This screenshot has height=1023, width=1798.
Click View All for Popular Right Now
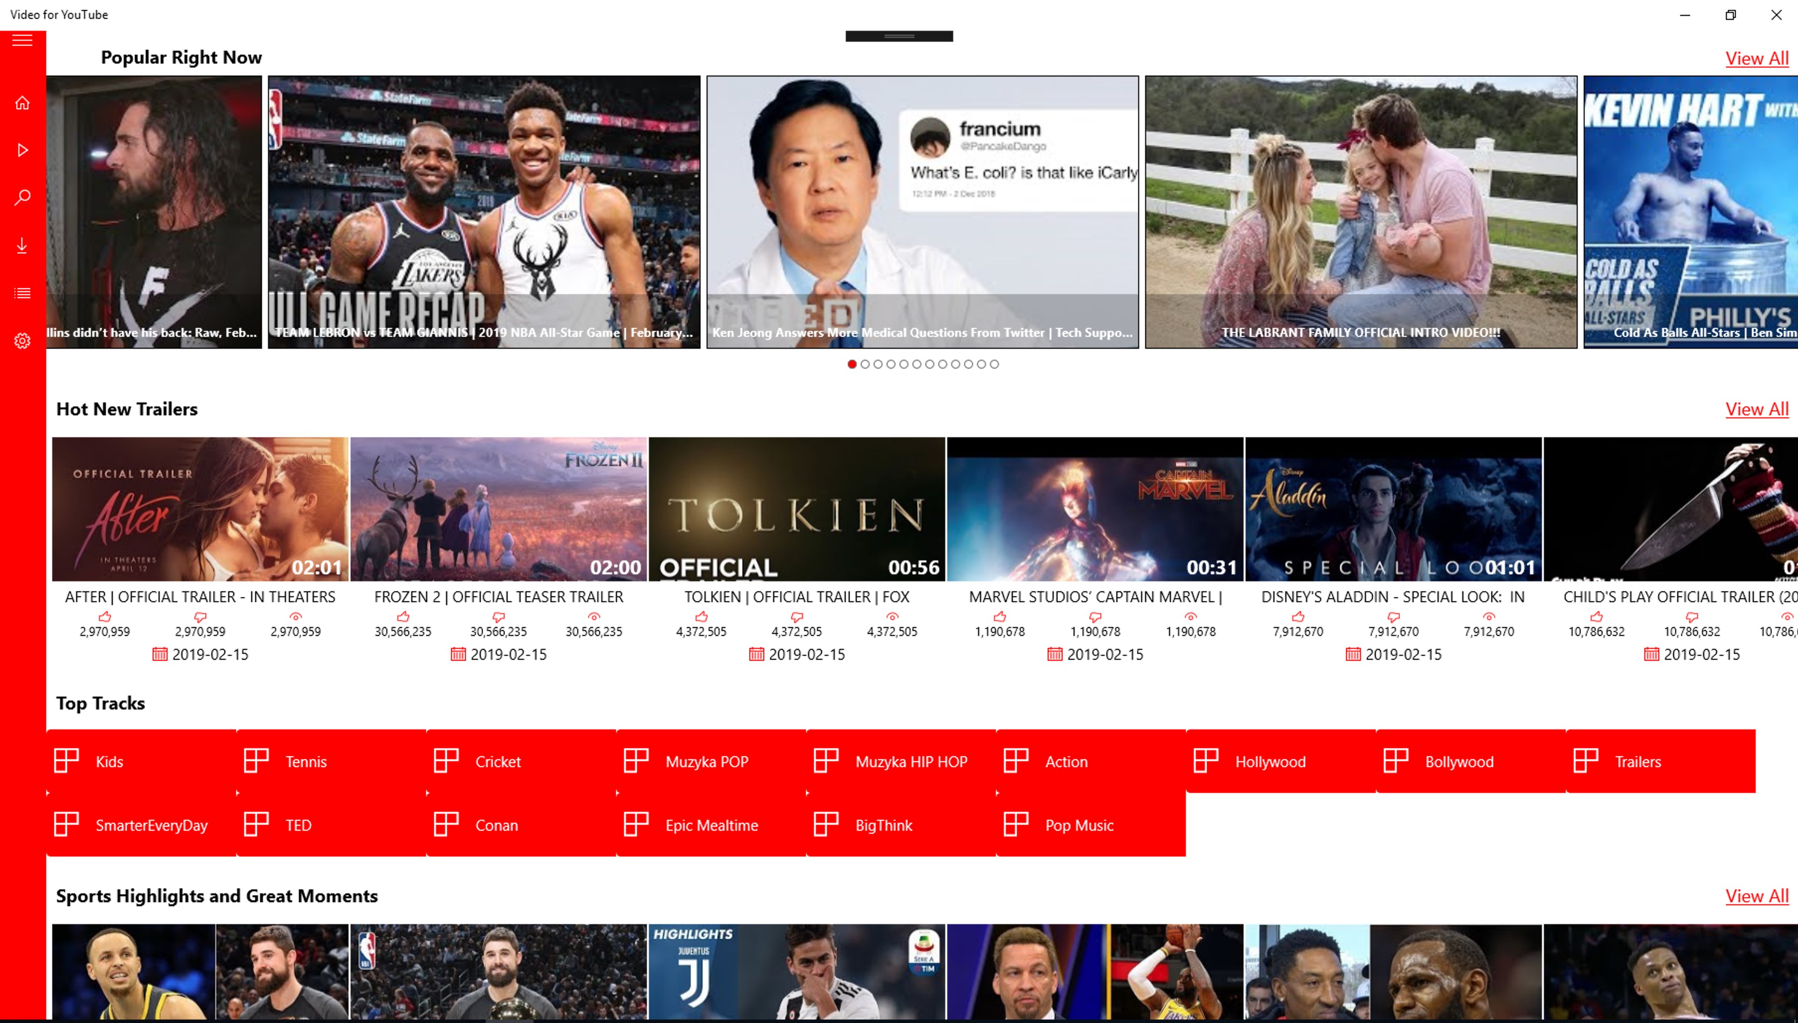pyautogui.click(x=1756, y=58)
